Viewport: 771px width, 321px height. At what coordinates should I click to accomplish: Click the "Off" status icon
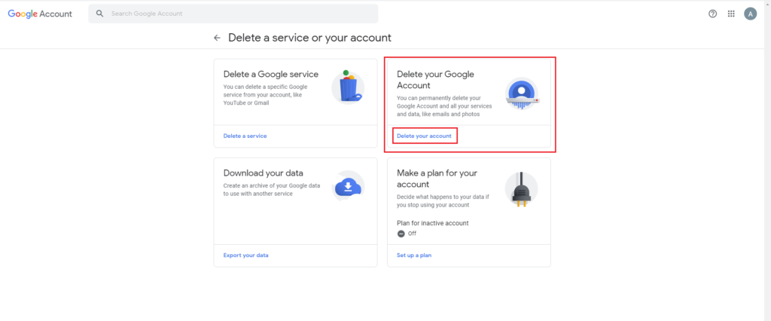coord(401,234)
